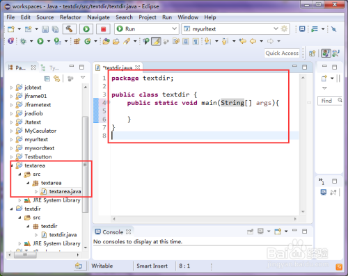This screenshot has height=276, width=348.
Task: Click the Open Type folder icon
Action: (x=106, y=41)
